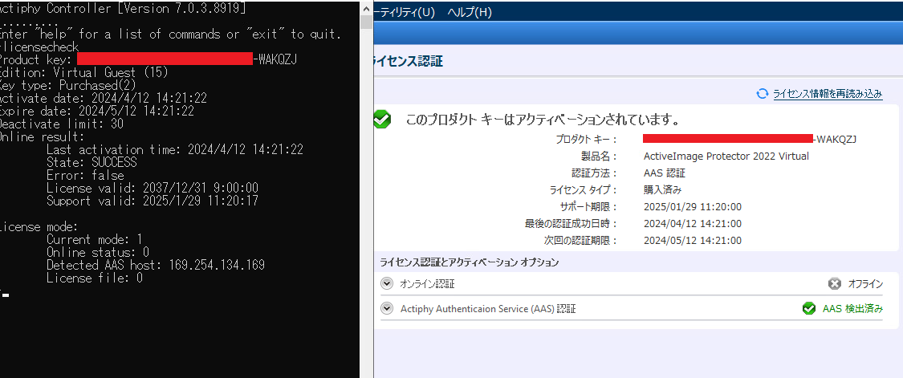
Task: Click the AAS 認証 method value
Action: [664, 173]
